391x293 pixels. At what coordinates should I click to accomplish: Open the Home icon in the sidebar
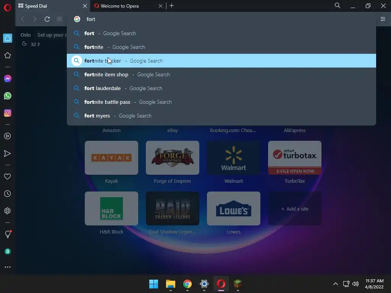point(8,38)
